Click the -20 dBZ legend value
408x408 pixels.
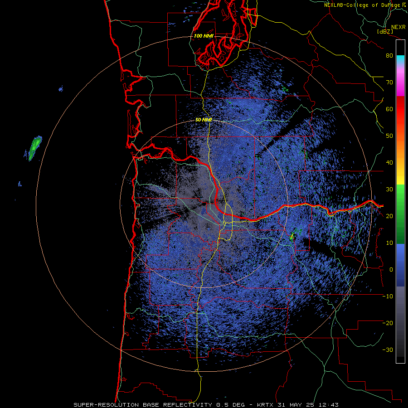(388, 323)
